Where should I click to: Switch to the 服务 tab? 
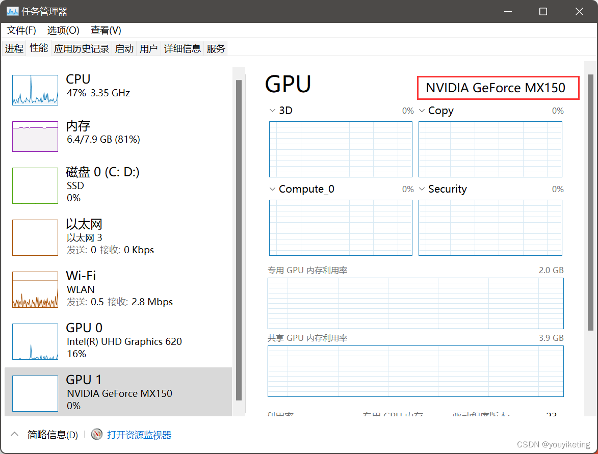(216, 48)
